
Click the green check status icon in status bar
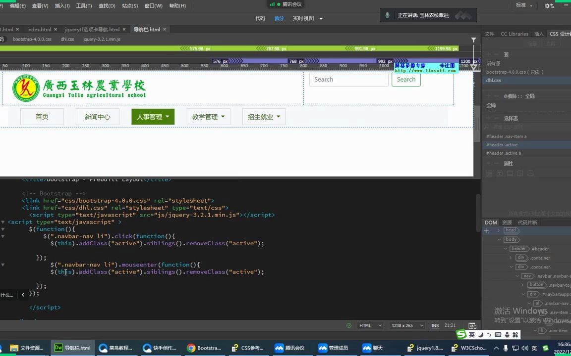click(349, 325)
